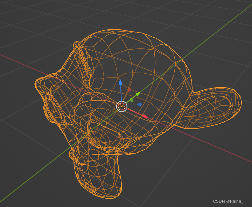Select the small green plane handle of gizmo
The height and width of the screenshot is (207, 252).
point(132,100)
